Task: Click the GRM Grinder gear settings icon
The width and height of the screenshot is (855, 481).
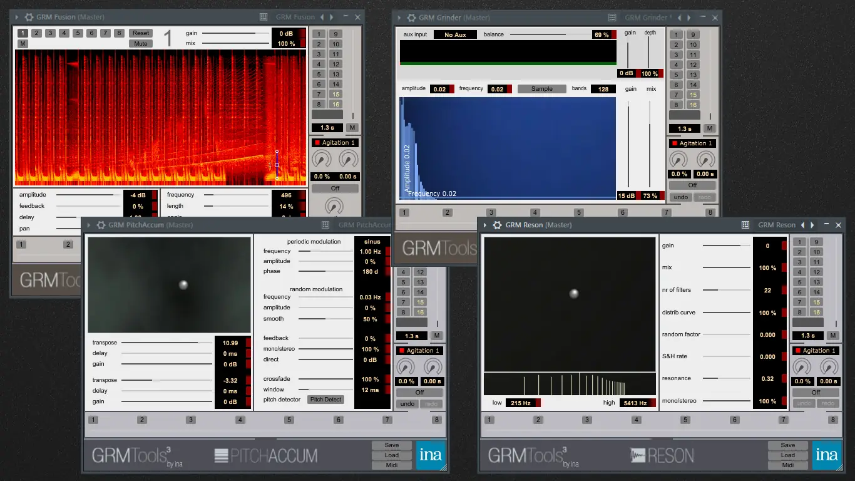Action: tap(411, 18)
